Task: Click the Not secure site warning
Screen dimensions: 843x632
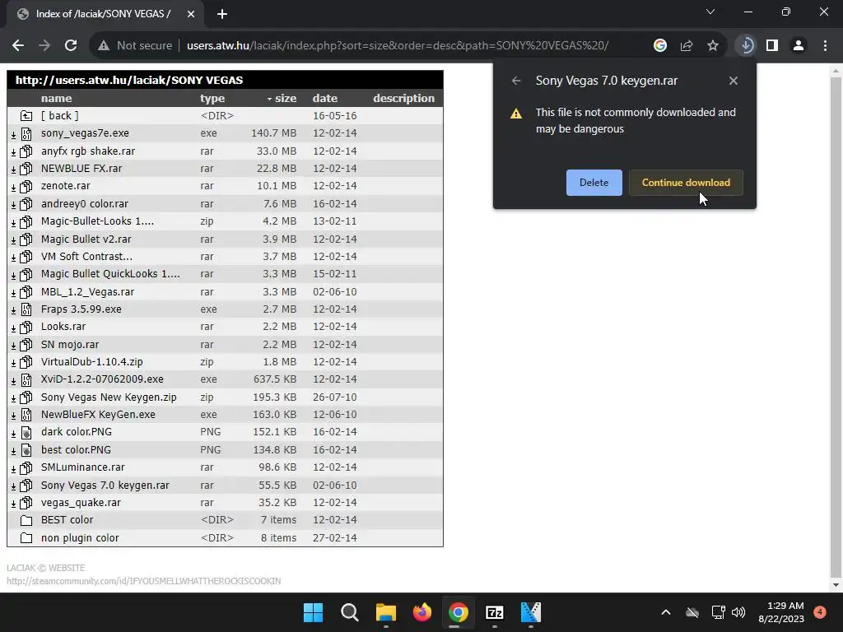Action: click(x=135, y=46)
